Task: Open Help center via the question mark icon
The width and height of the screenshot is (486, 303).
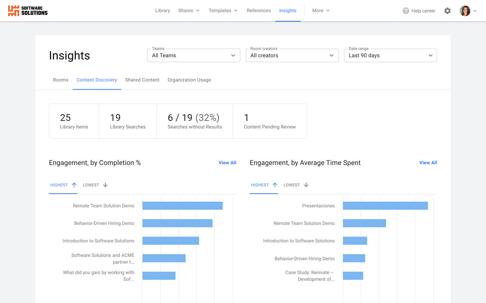Action: (x=406, y=11)
